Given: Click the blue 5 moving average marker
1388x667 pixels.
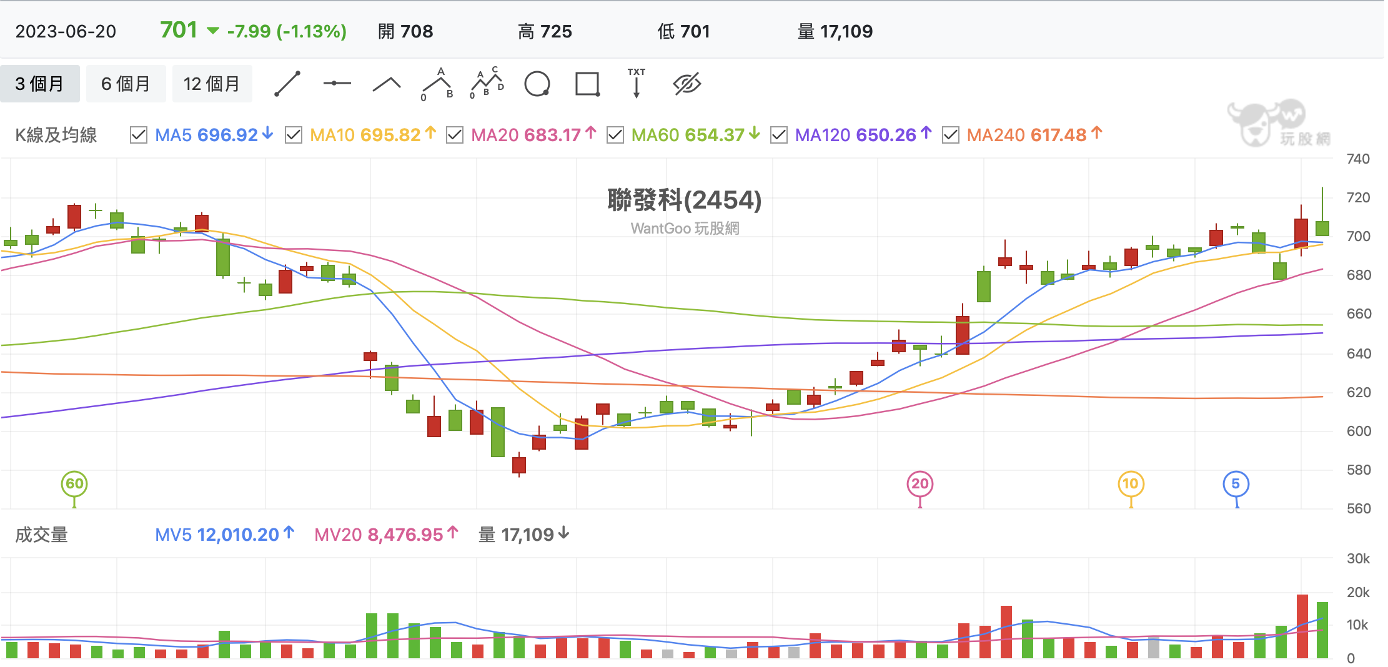Looking at the screenshot, I should pos(1236,484).
